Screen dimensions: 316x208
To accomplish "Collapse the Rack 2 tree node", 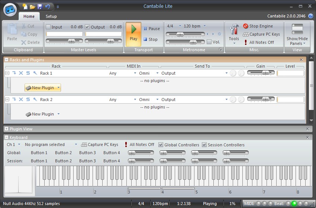I will click(7, 100).
